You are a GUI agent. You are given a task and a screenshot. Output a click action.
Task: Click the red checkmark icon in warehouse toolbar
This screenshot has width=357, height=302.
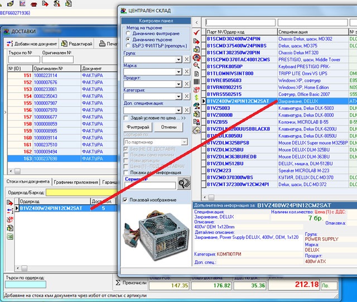(196, 32)
